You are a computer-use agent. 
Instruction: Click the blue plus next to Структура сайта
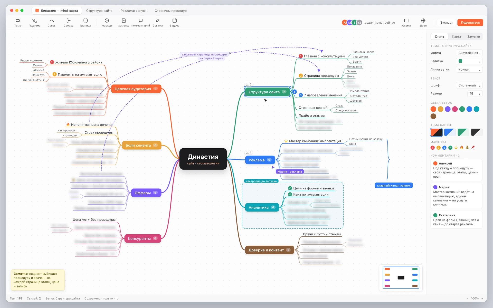[295, 92]
